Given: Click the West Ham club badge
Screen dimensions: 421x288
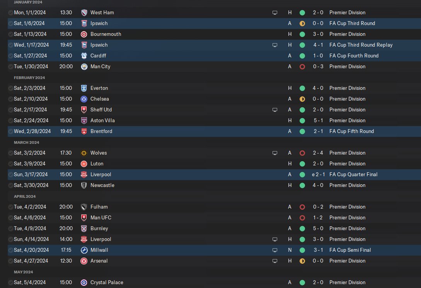Looking at the screenshot, I should (x=84, y=13).
